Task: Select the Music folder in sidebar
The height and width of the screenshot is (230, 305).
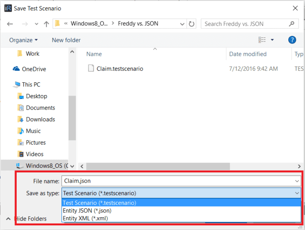Action: tap(33, 131)
